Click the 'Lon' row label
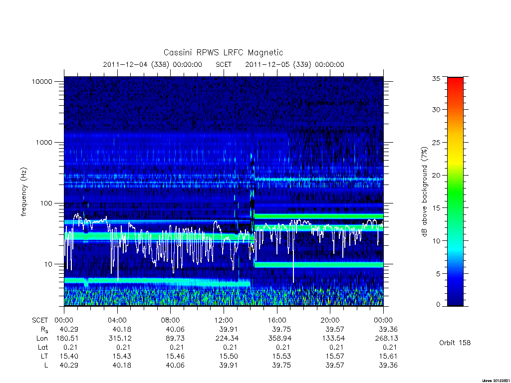The height and width of the screenshot is (383, 511). point(42,339)
